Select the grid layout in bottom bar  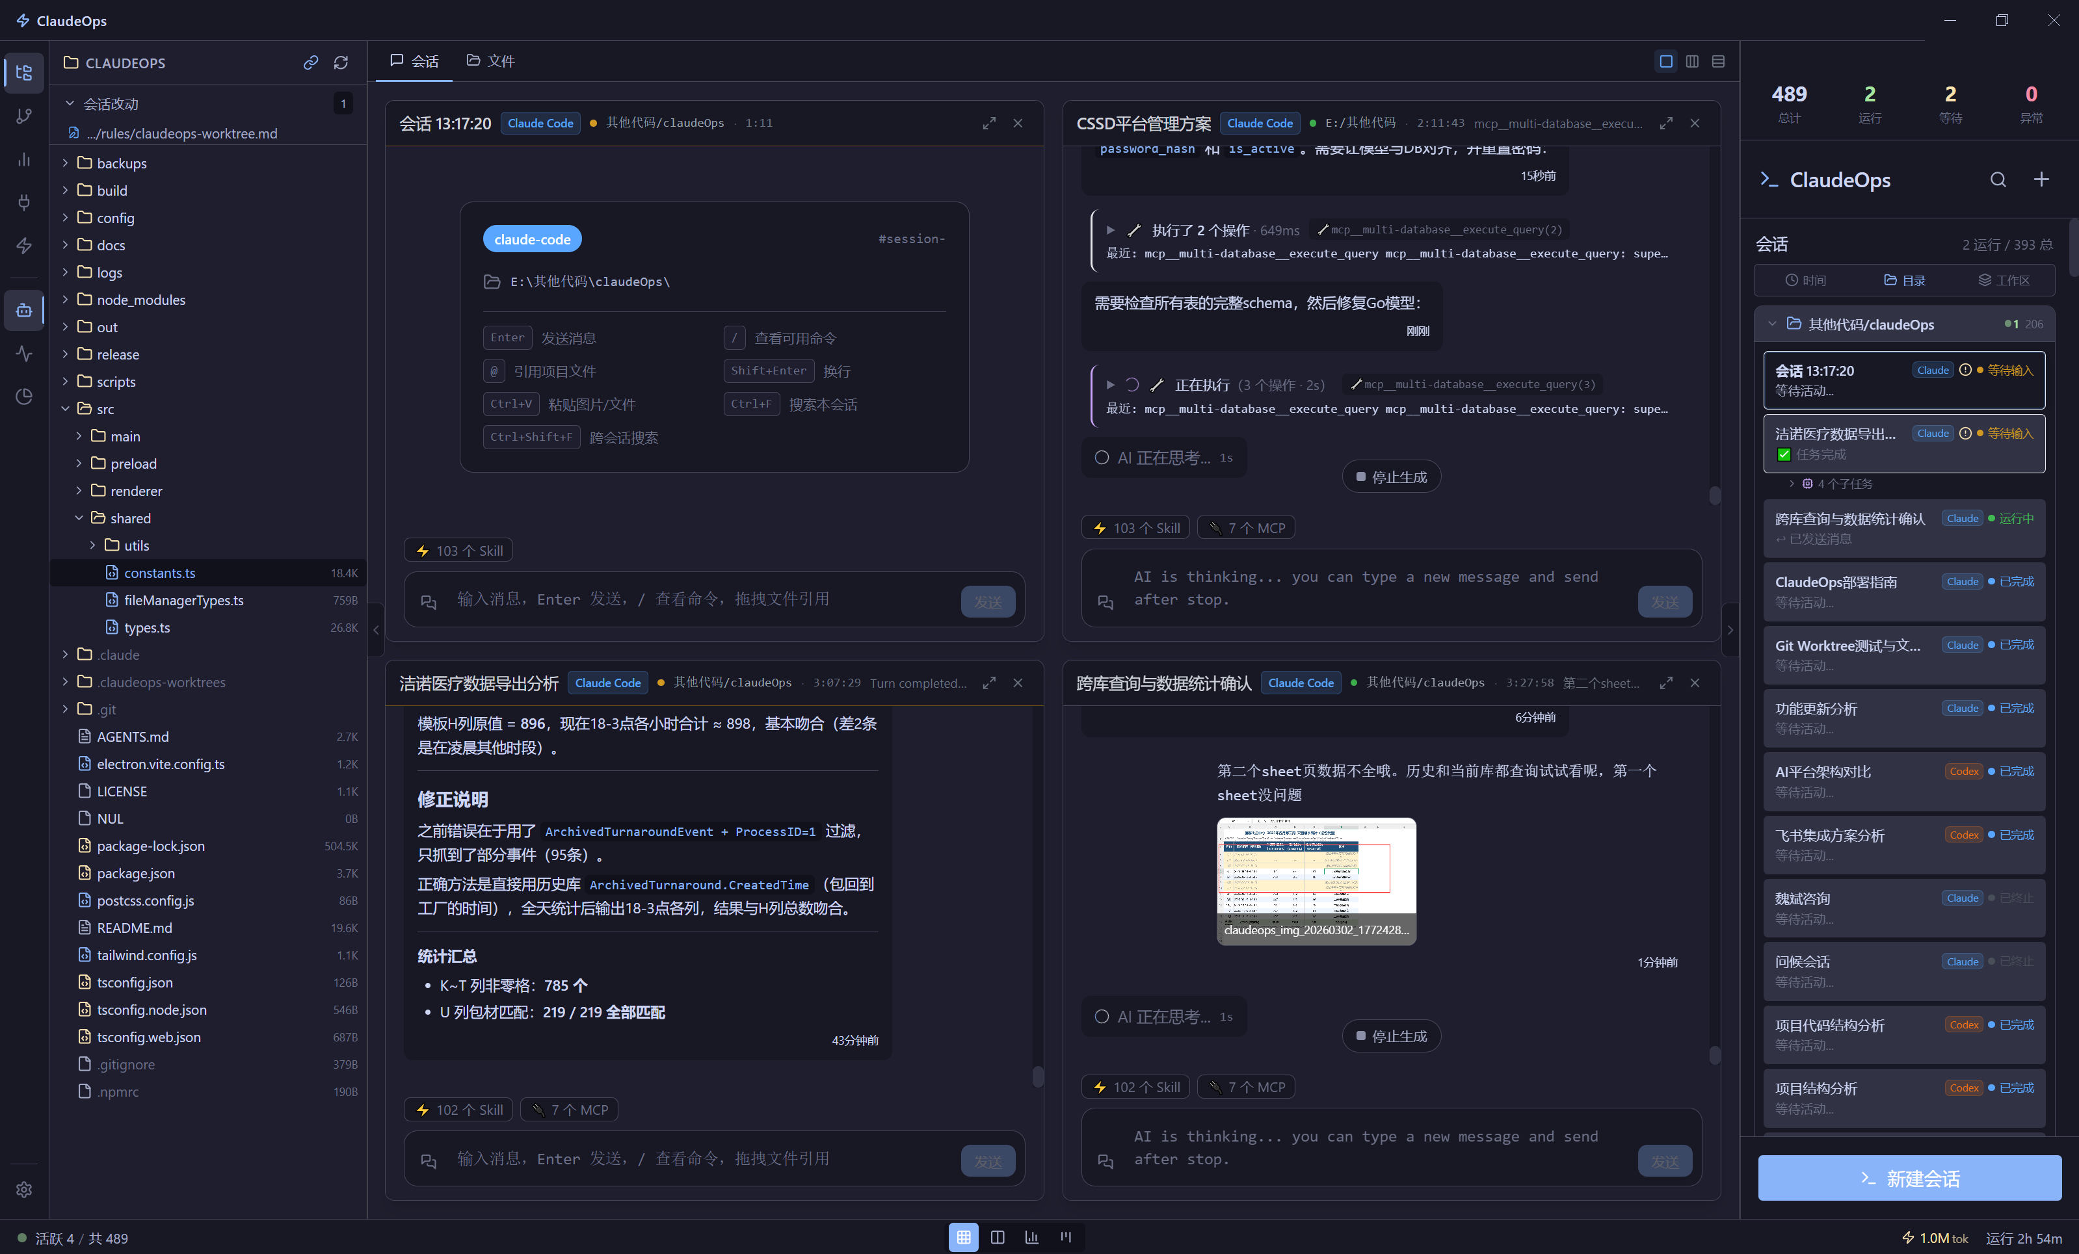962,1237
